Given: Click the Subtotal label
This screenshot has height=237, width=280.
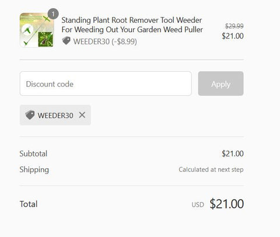Looking at the screenshot, I should pyautogui.click(x=33, y=154).
